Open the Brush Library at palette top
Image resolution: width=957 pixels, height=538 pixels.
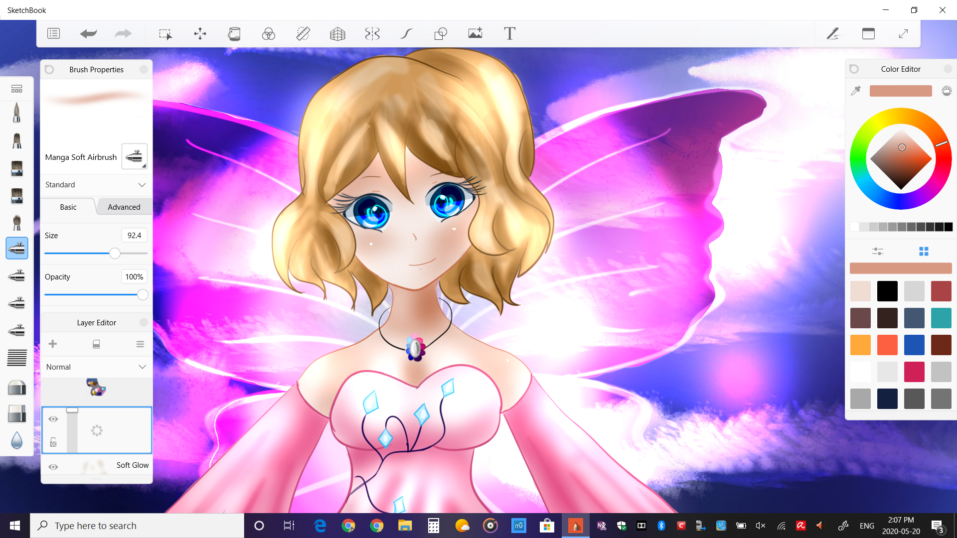click(17, 89)
